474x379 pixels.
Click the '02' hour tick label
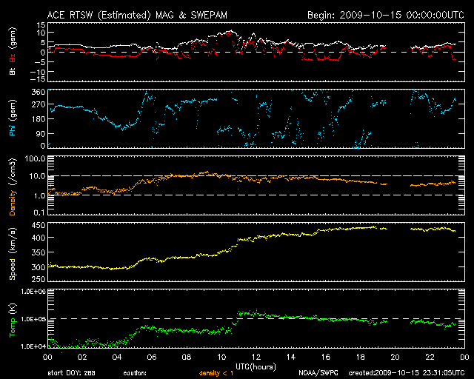point(82,357)
